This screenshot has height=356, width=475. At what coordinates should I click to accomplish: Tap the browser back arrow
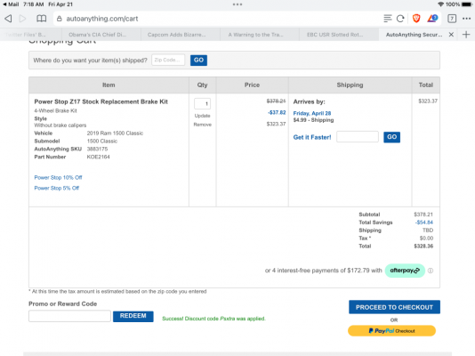[x=9, y=19]
